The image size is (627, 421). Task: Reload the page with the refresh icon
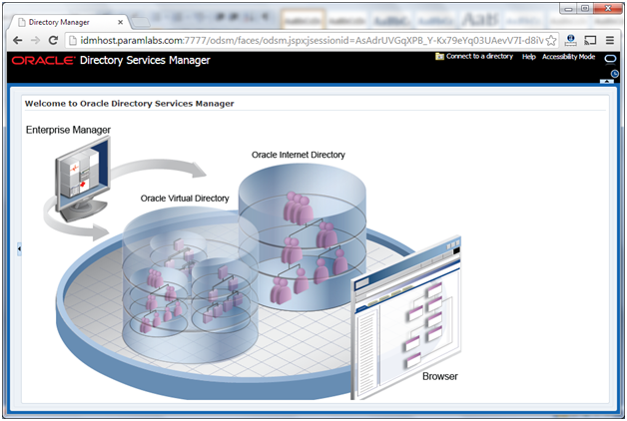53,40
